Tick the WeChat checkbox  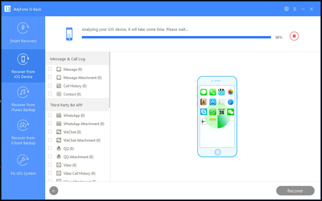click(x=50, y=132)
